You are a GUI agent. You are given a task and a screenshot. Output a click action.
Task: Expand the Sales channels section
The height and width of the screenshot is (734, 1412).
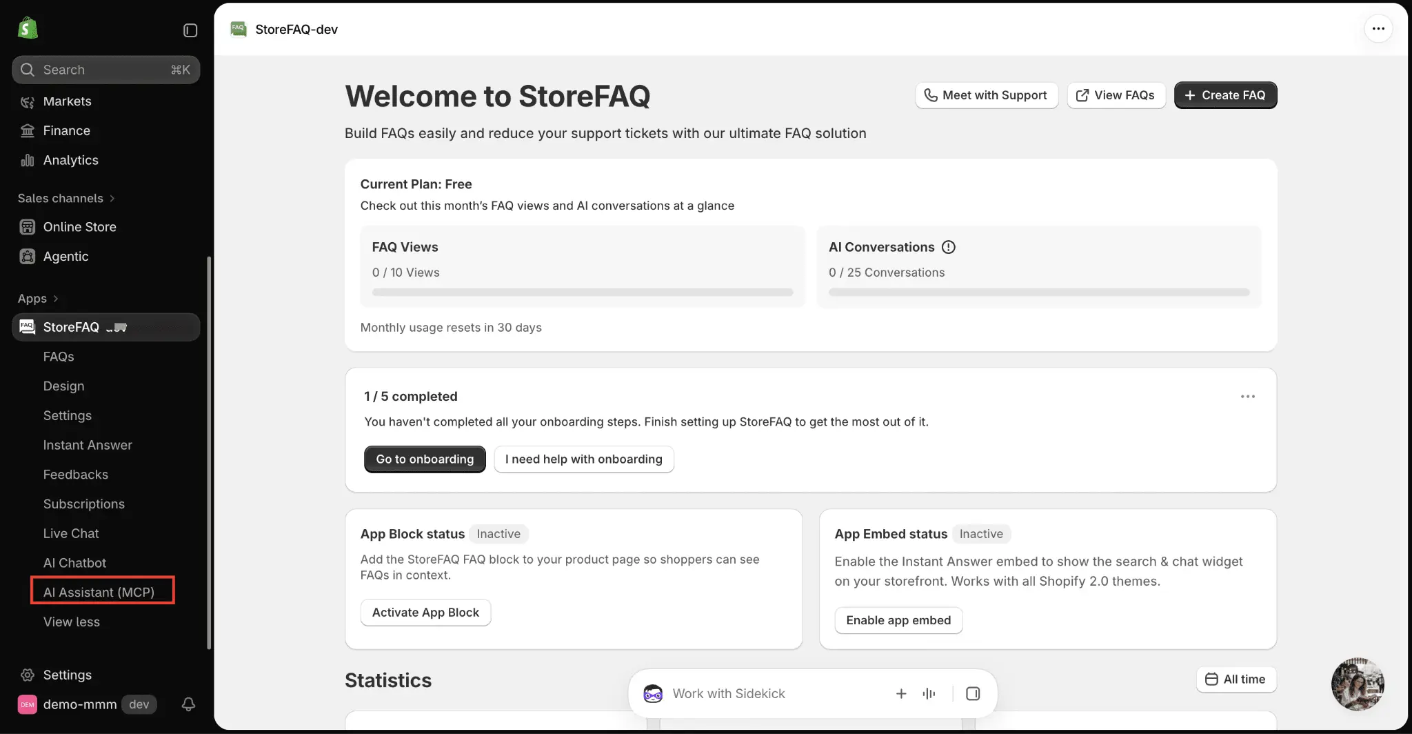(66, 199)
